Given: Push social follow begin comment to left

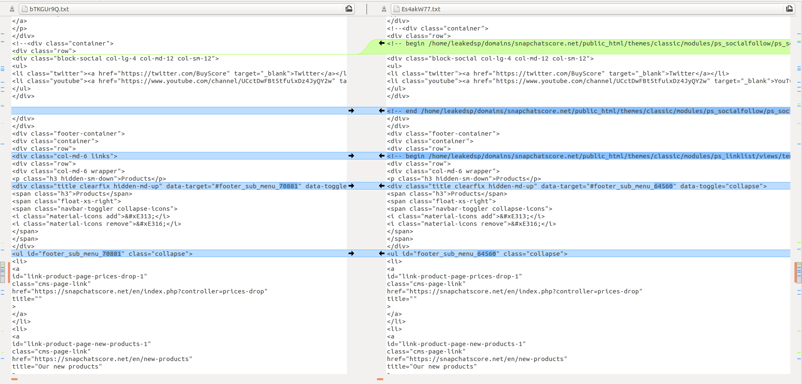Looking at the screenshot, I should point(382,43).
